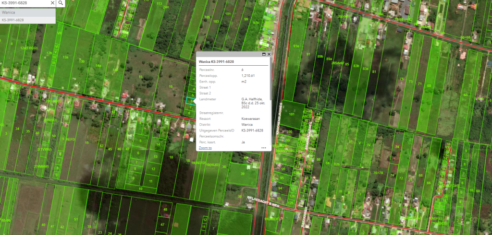The width and height of the screenshot is (492, 235).
Task: Focus the parcel ID search input field
Action: (24, 3)
